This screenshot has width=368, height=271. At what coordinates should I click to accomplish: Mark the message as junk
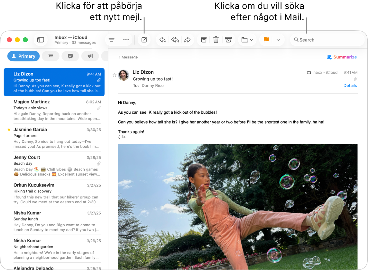coord(229,40)
